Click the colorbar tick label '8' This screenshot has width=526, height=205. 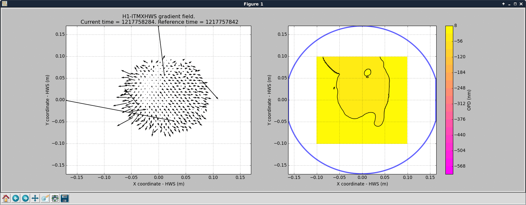456,25
